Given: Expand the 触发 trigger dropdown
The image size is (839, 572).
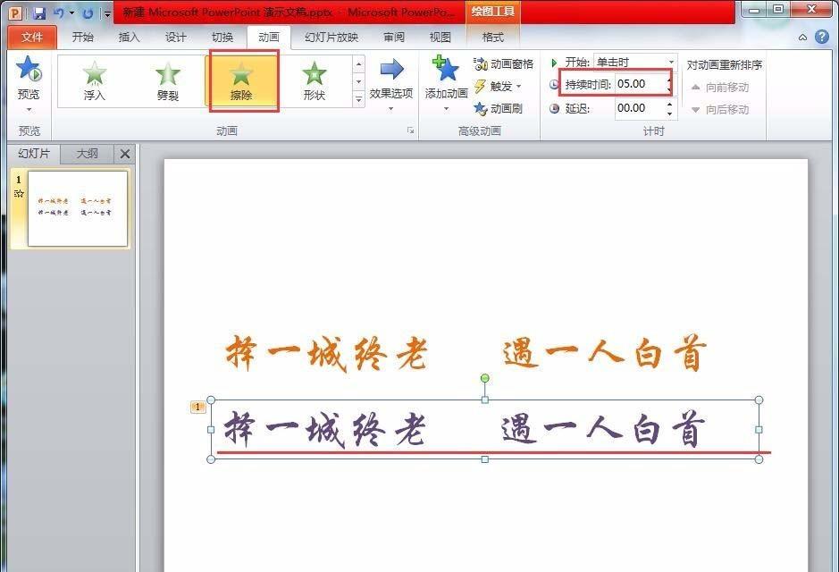Looking at the screenshot, I should (x=498, y=86).
